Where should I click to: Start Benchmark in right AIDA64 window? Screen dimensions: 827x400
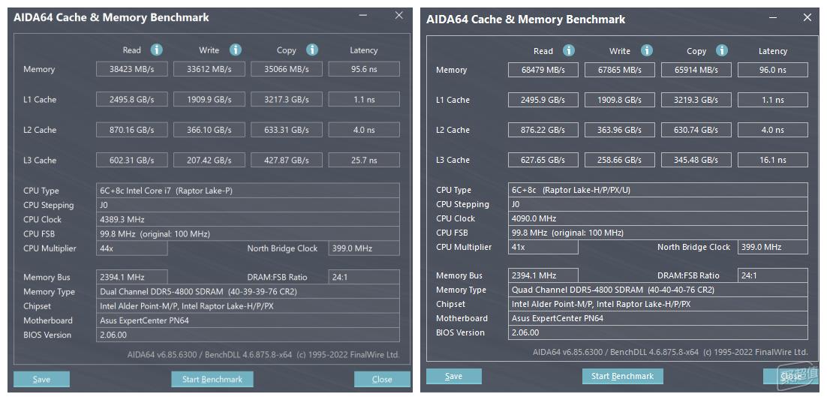(x=622, y=376)
